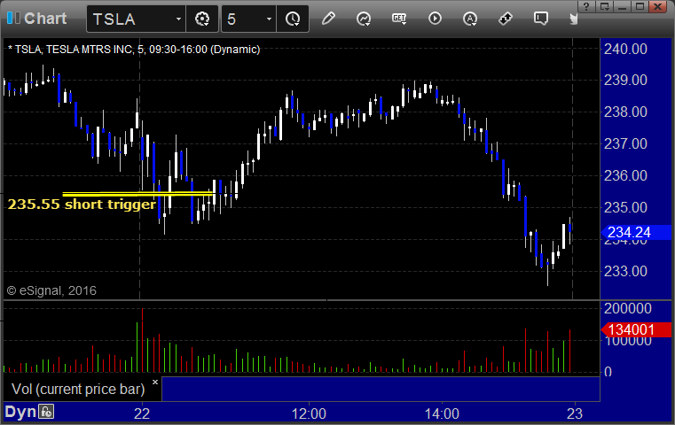Image resolution: width=675 pixels, height=425 pixels.
Task: Maximize the chart window
Action: click(x=640, y=6)
